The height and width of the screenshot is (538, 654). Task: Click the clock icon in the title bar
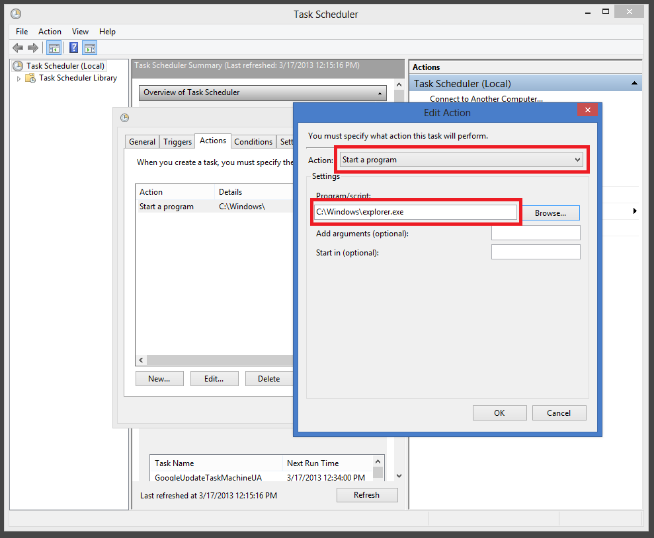[x=15, y=13]
